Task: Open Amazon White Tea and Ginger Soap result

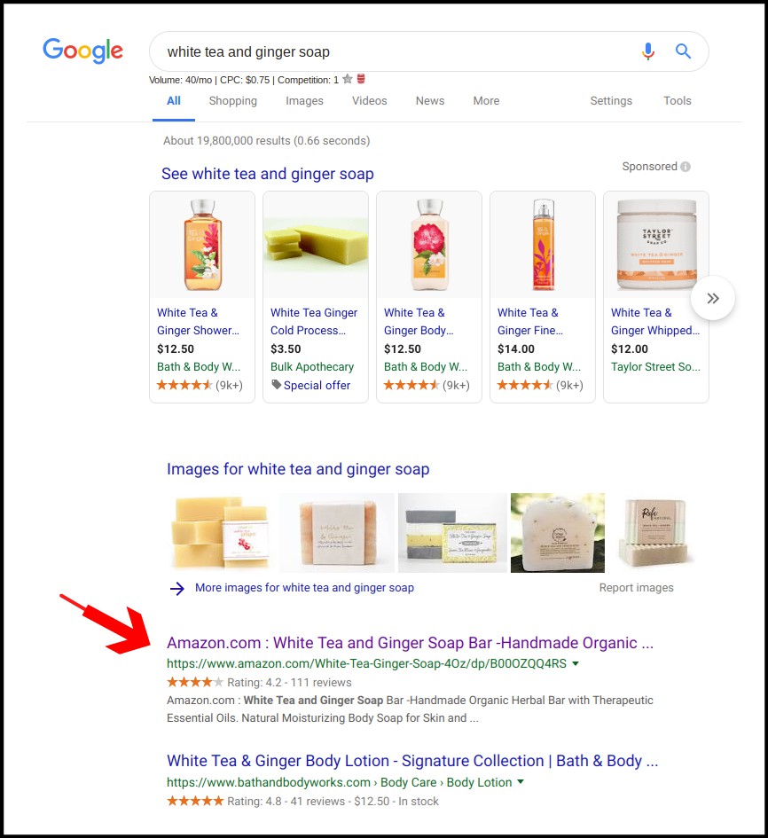Action: [x=410, y=642]
